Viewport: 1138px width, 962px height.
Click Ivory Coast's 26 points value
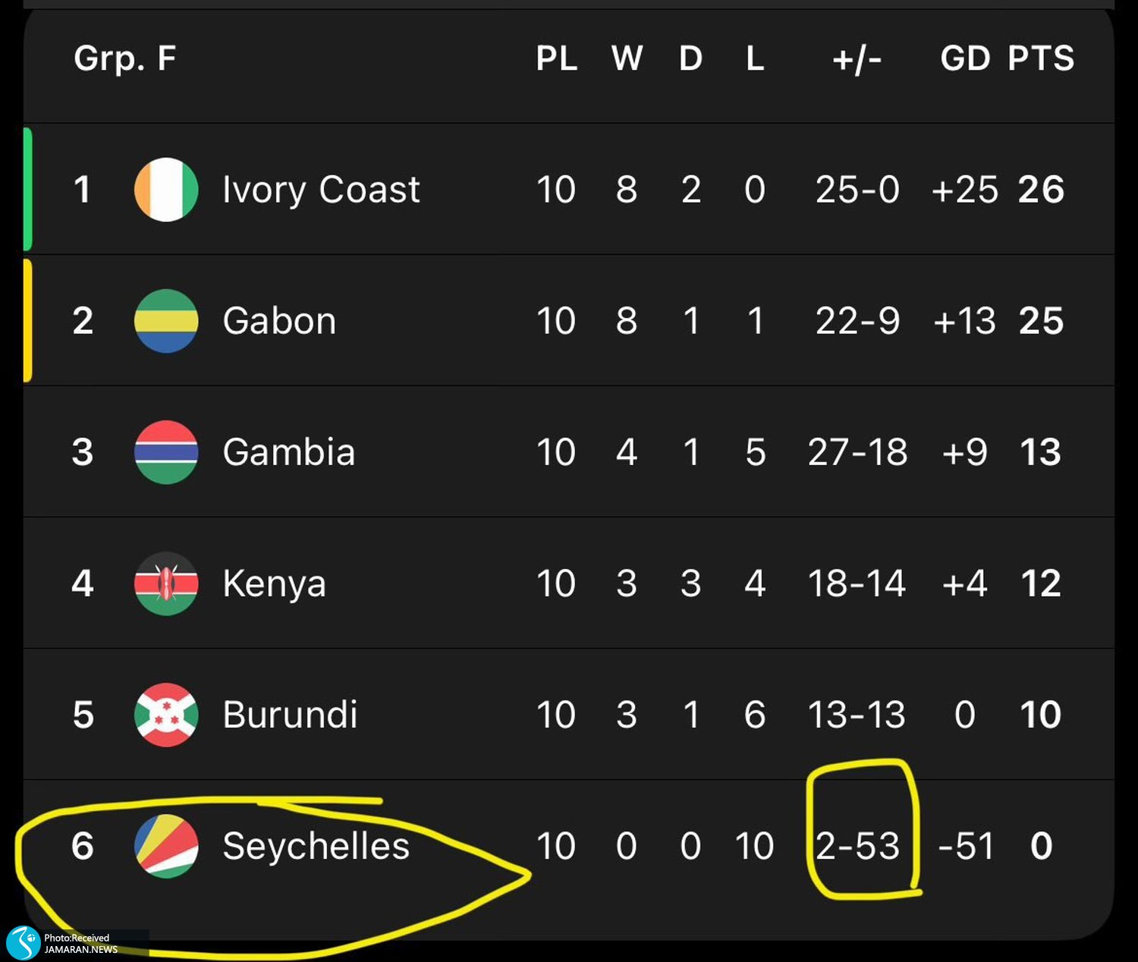click(x=1041, y=189)
